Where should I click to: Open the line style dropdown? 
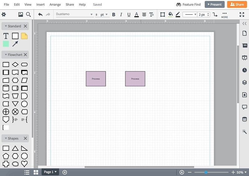pyautogui.click(x=190, y=15)
